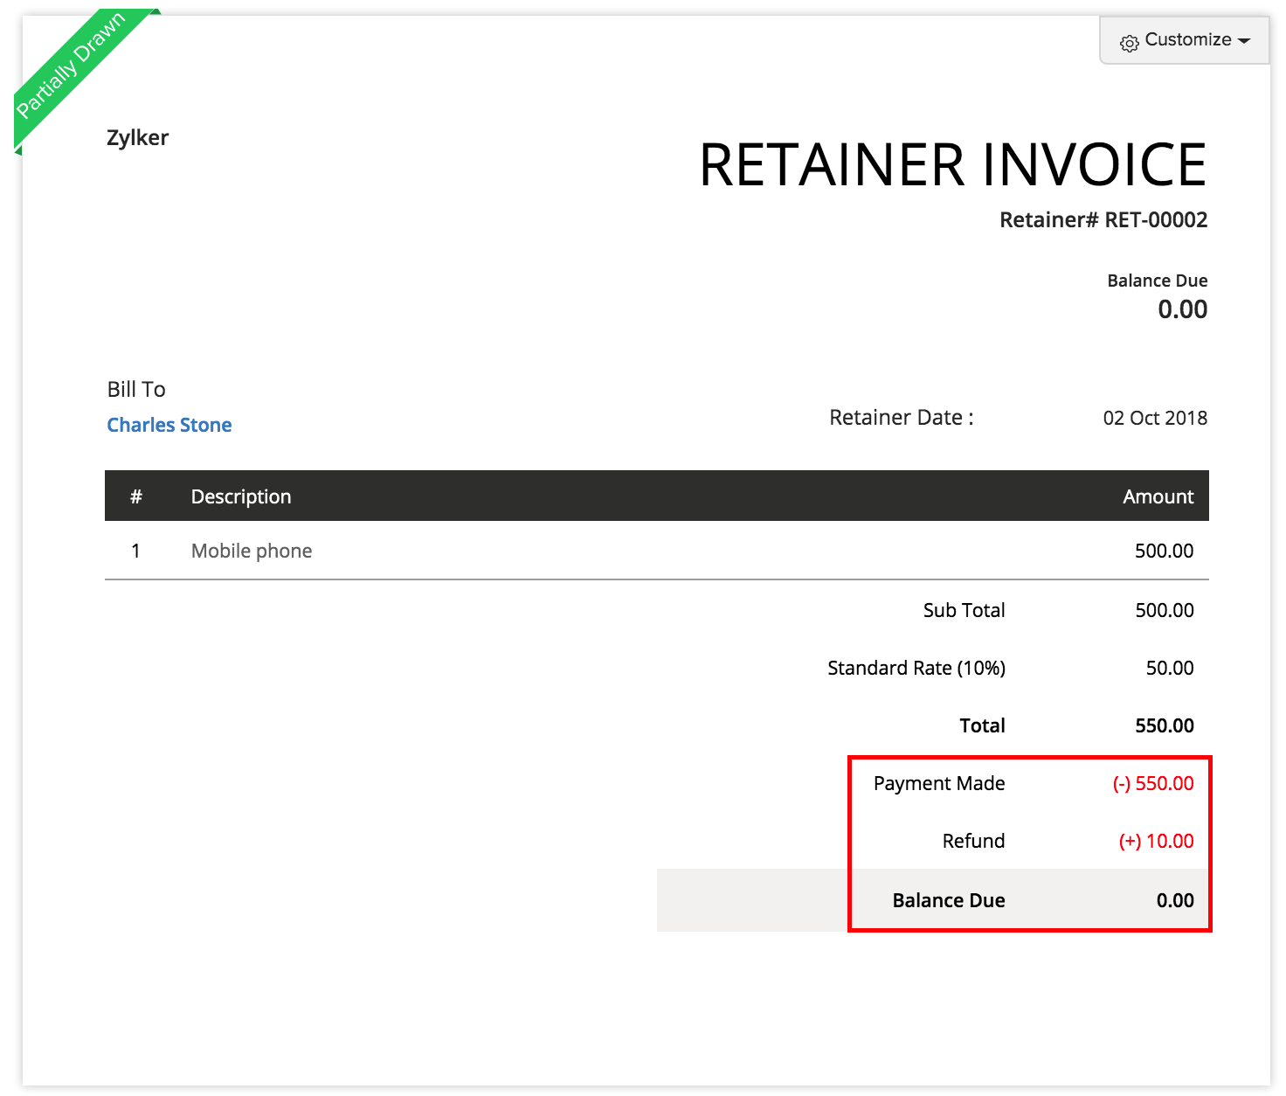Click the Balance Due 0.00 amount
Viewport: 1286px width, 1096px height.
[1183, 309]
